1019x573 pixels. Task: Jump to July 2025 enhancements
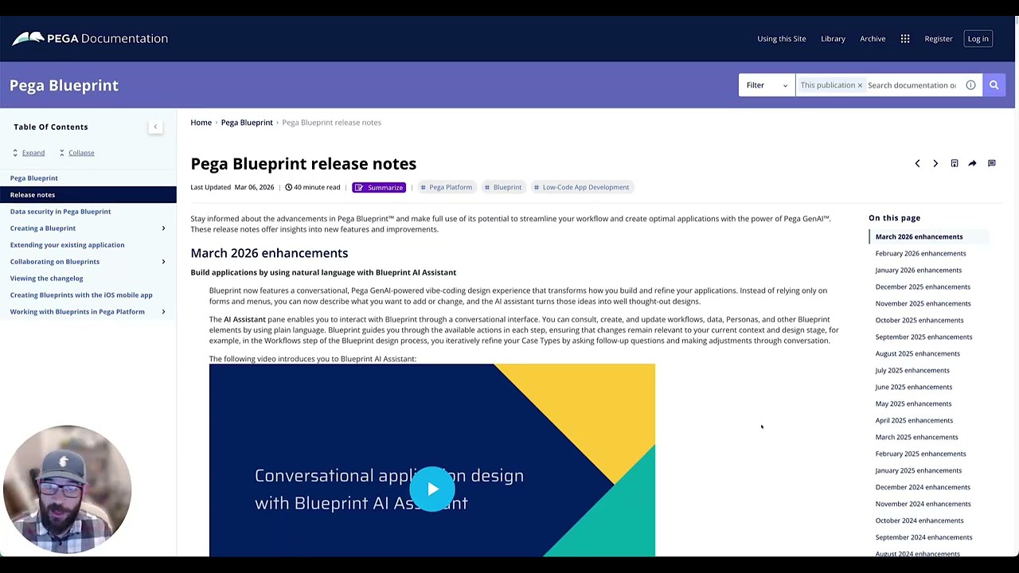pyautogui.click(x=912, y=370)
